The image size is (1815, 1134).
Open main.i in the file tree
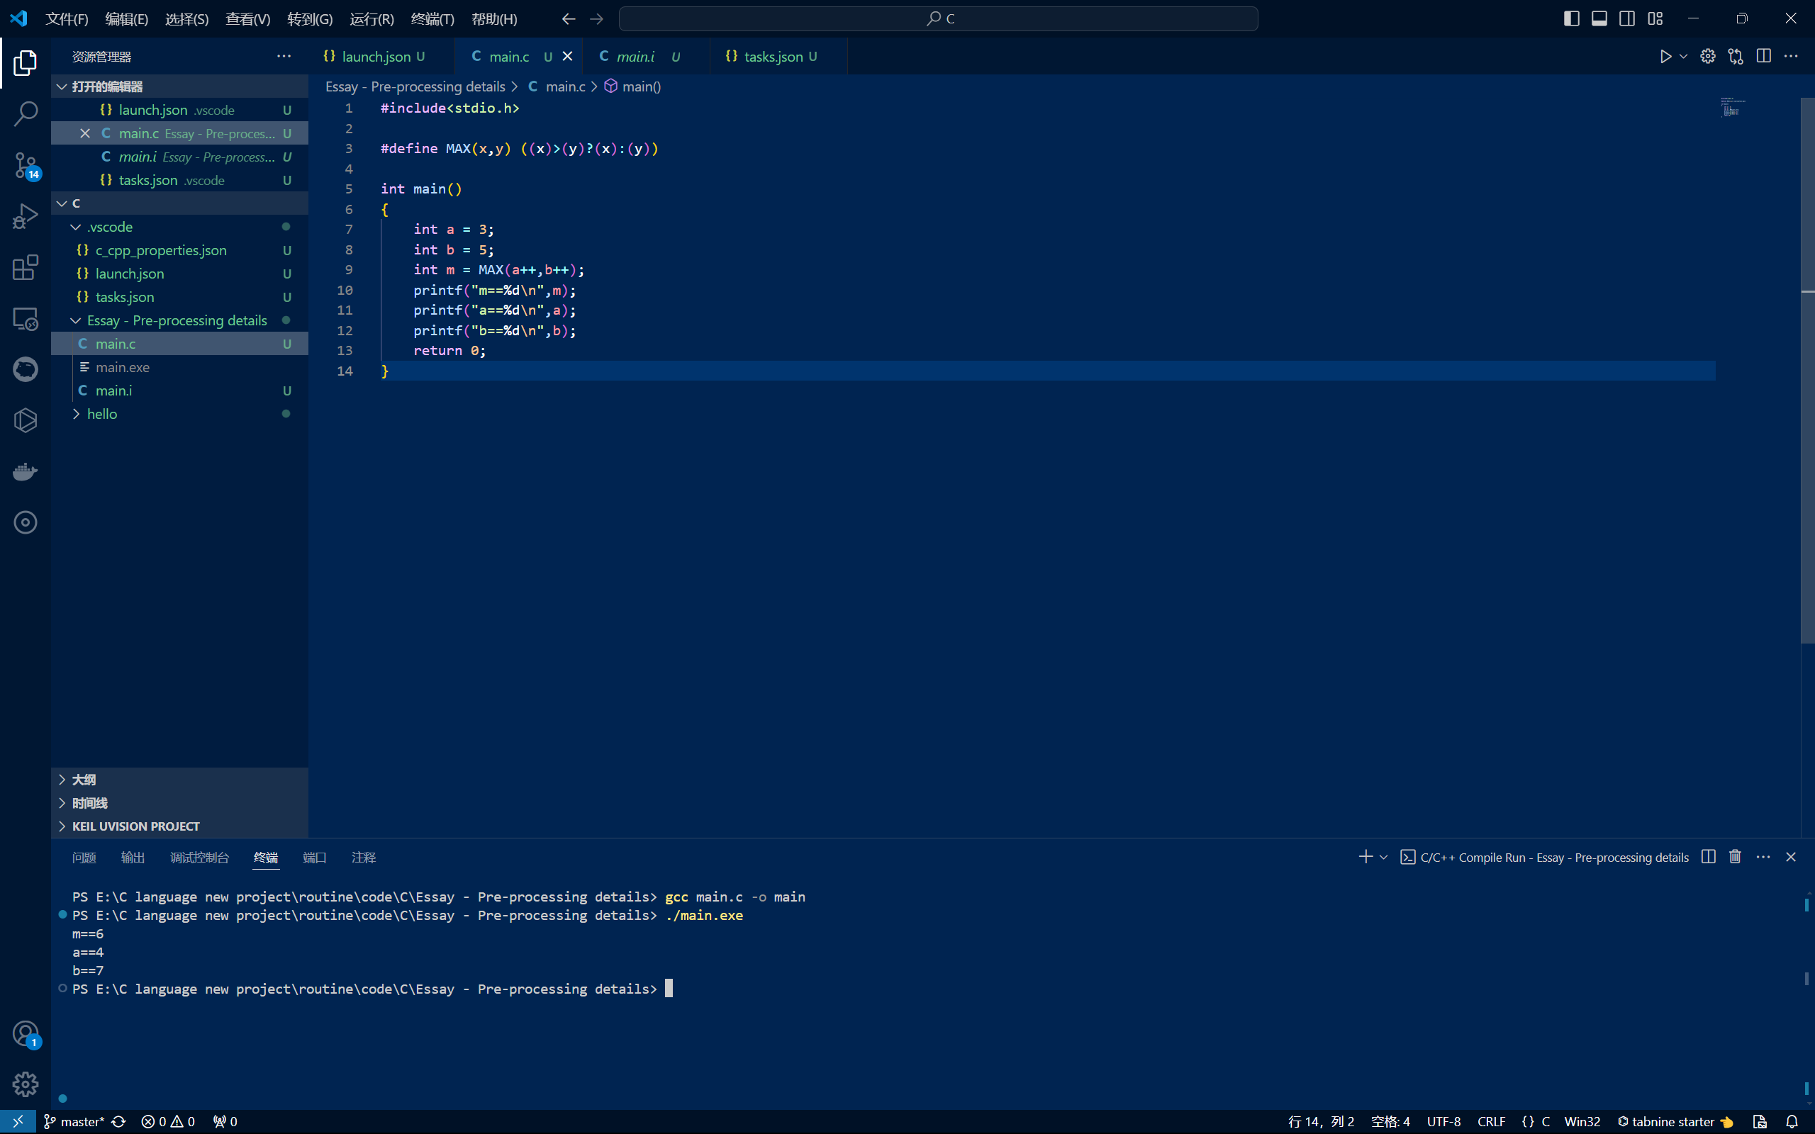(x=179, y=391)
